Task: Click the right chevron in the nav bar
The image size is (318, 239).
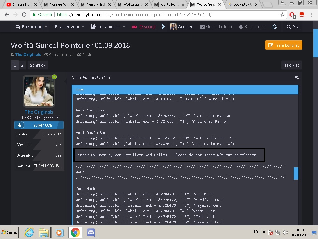Action: tap(163, 26)
